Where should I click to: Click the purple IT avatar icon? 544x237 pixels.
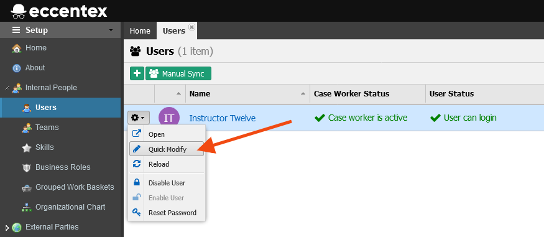pyautogui.click(x=169, y=118)
